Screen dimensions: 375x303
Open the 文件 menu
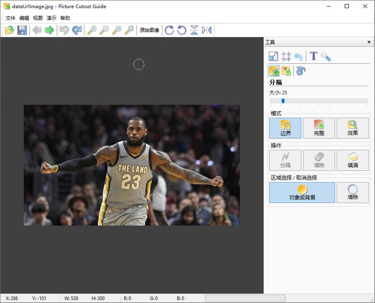click(x=10, y=18)
